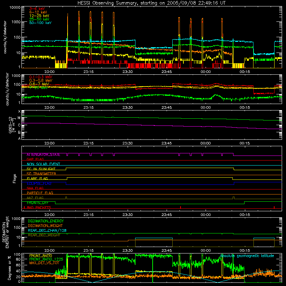Click the vertical Flags axis title
Viewport: 286px width, 286px height.
tap(14, 178)
